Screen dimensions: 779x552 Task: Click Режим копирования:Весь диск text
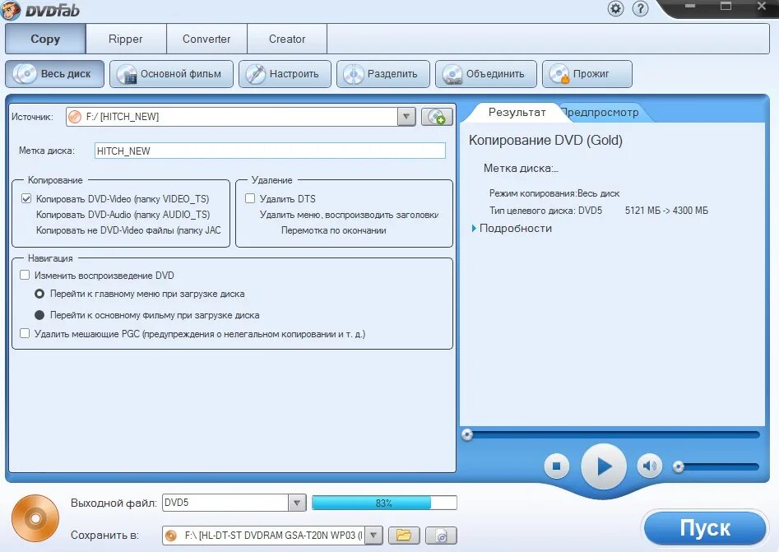pyautogui.click(x=554, y=193)
